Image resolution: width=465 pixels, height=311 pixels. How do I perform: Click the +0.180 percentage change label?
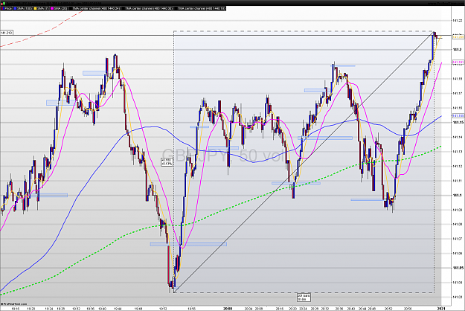pos(167,162)
